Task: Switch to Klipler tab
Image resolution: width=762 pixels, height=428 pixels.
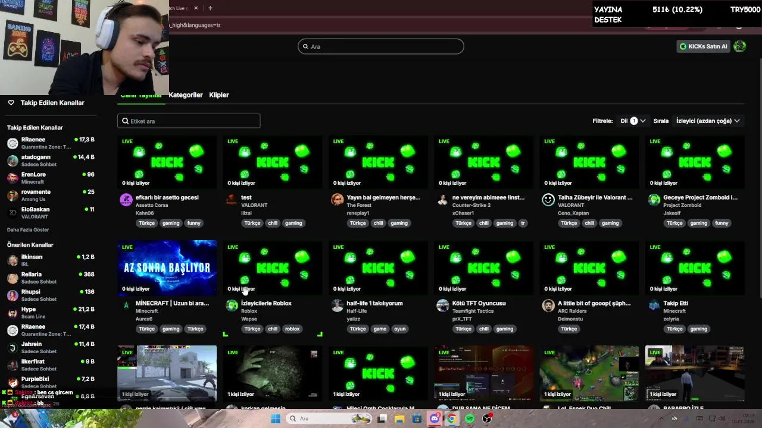Action: tap(219, 95)
